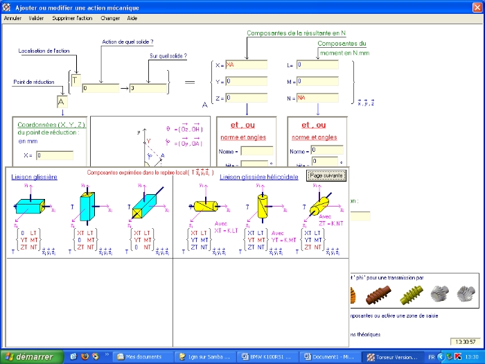Click the Page suivante button
Viewport: 485px width, 364px height.
[326, 175]
